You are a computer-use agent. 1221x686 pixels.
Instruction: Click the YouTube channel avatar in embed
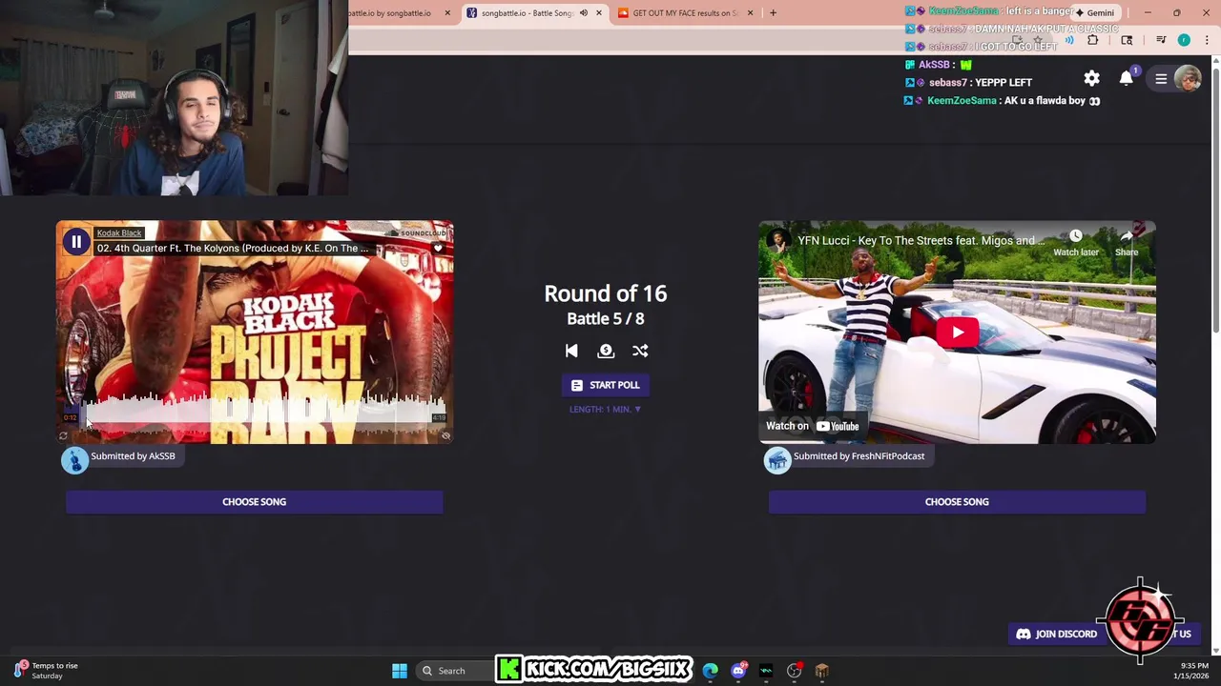tap(778, 241)
